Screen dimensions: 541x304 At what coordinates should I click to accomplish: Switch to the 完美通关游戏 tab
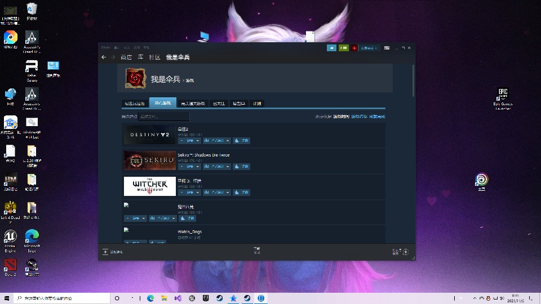pos(193,104)
